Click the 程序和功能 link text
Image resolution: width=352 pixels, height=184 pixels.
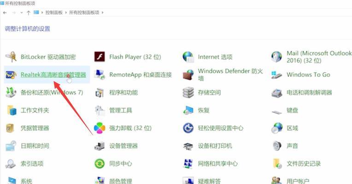click(123, 92)
